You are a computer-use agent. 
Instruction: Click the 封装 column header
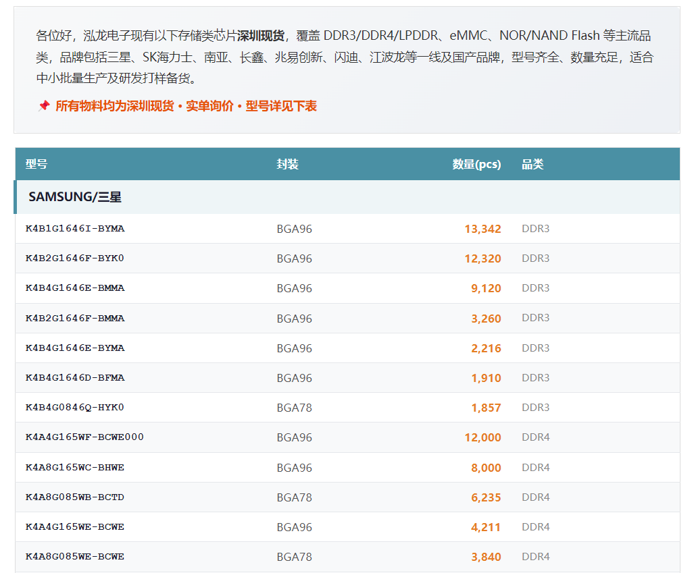coord(288,164)
